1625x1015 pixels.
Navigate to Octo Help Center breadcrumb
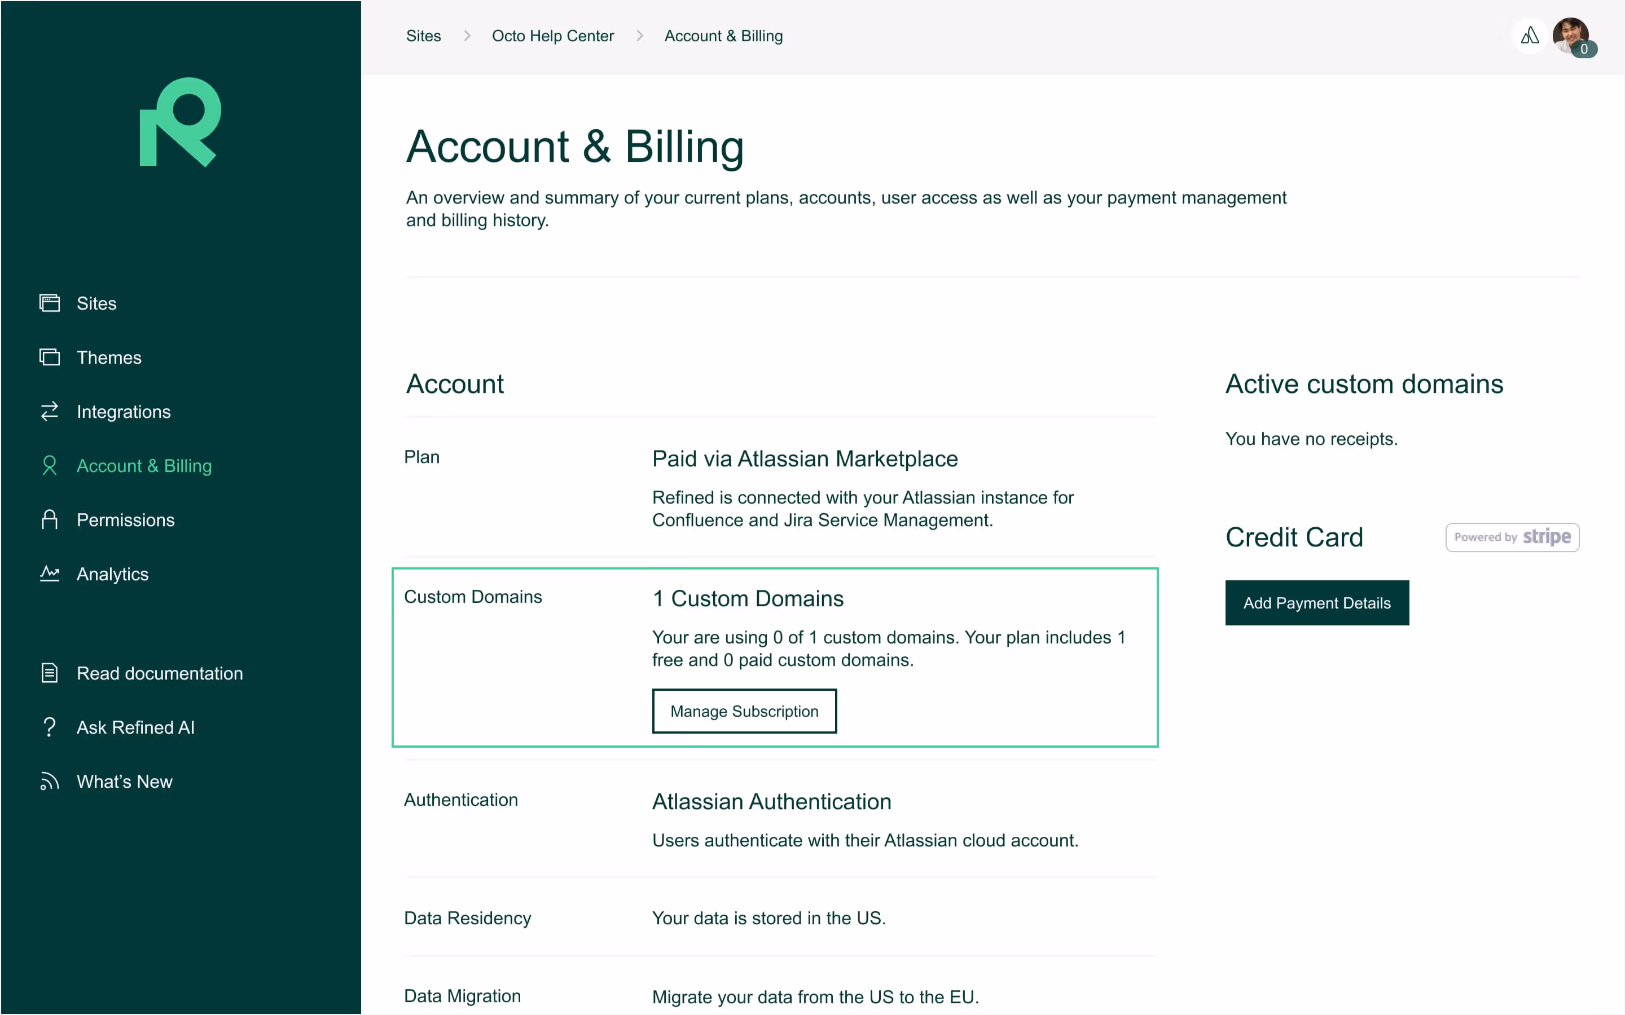click(x=552, y=36)
